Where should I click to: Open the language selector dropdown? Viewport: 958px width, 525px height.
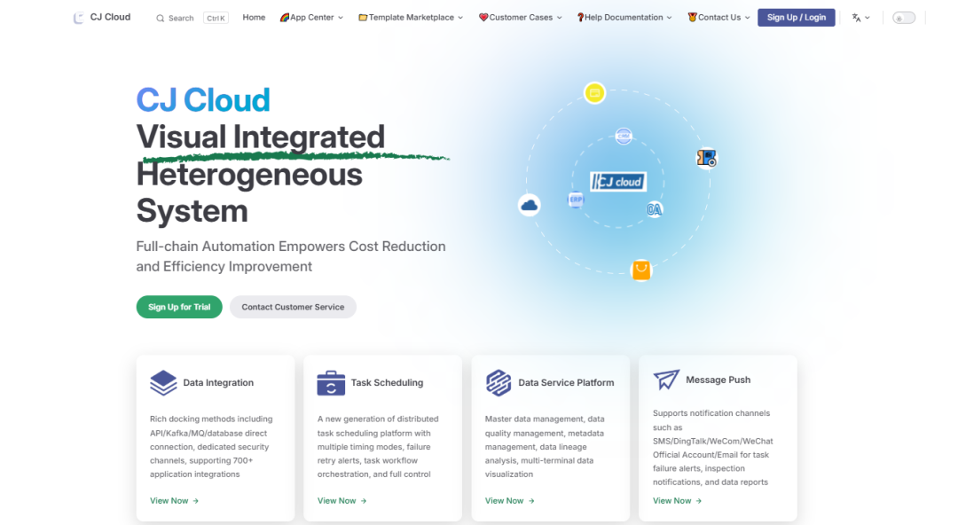pyautogui.click(x=860, y=18)
